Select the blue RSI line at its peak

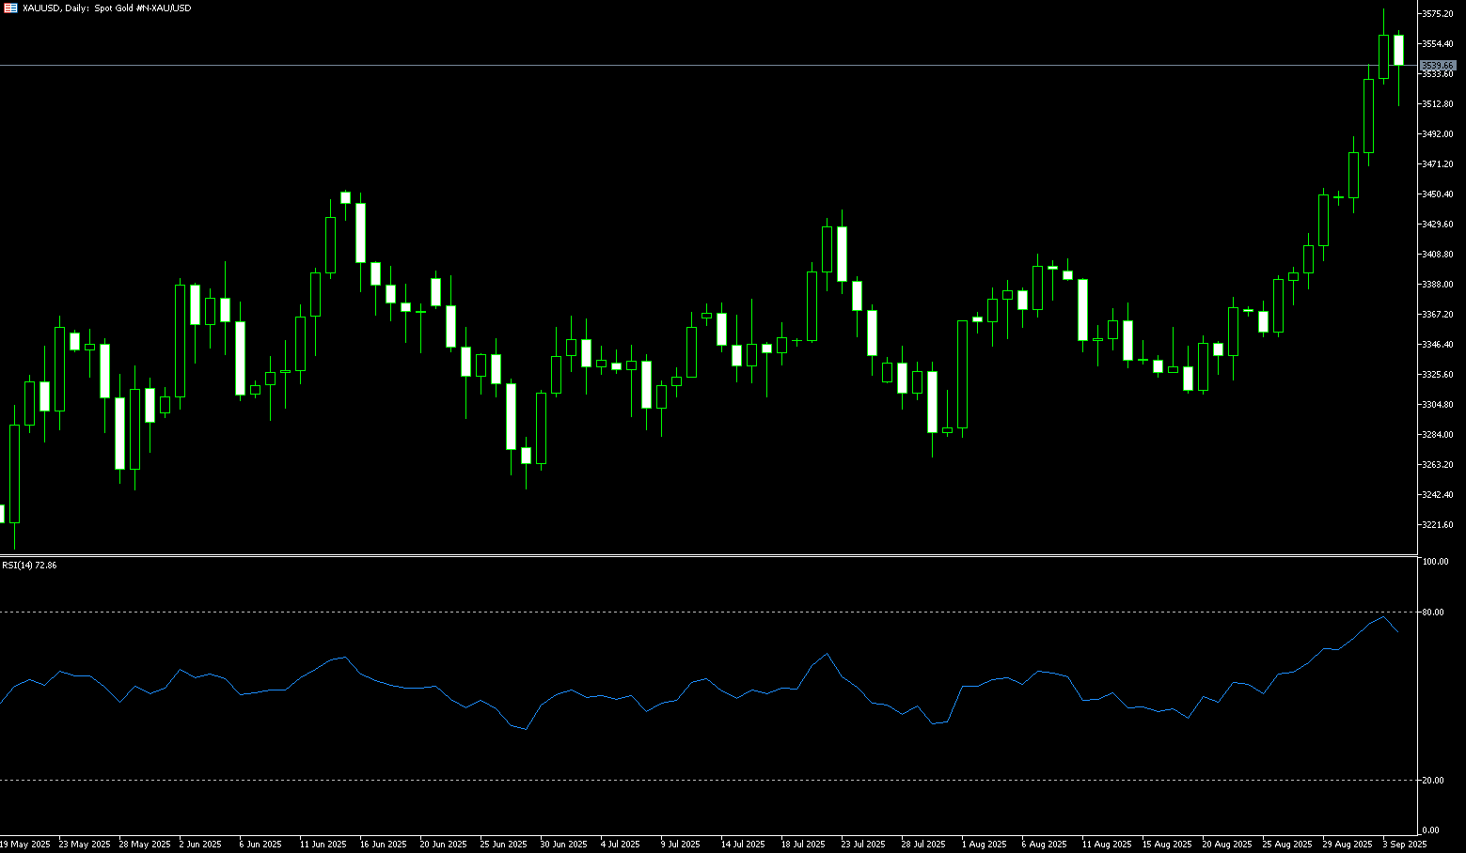pyautogui.click(x=1382, y=617)
